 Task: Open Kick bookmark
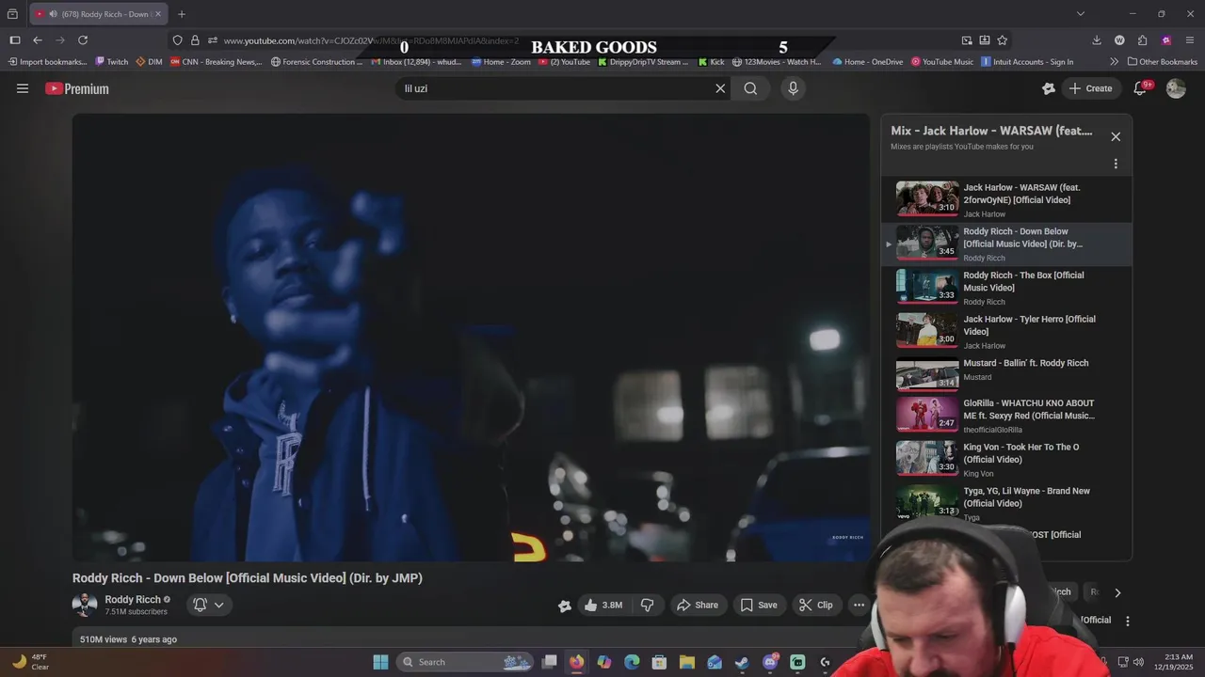pyautogui.click(x=712, y=62)
